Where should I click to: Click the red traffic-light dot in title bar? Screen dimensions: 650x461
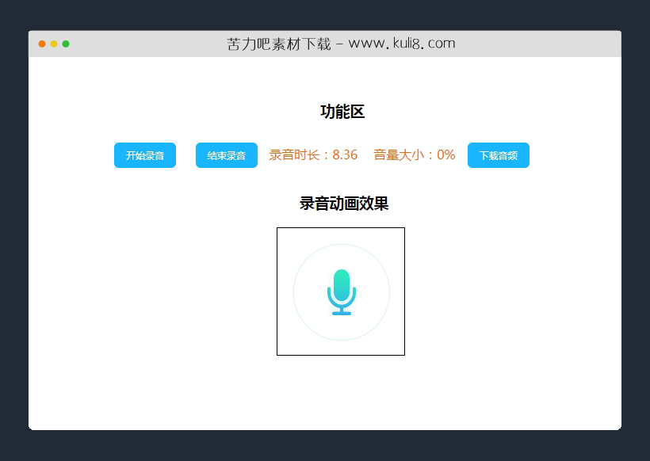point(42,45)
